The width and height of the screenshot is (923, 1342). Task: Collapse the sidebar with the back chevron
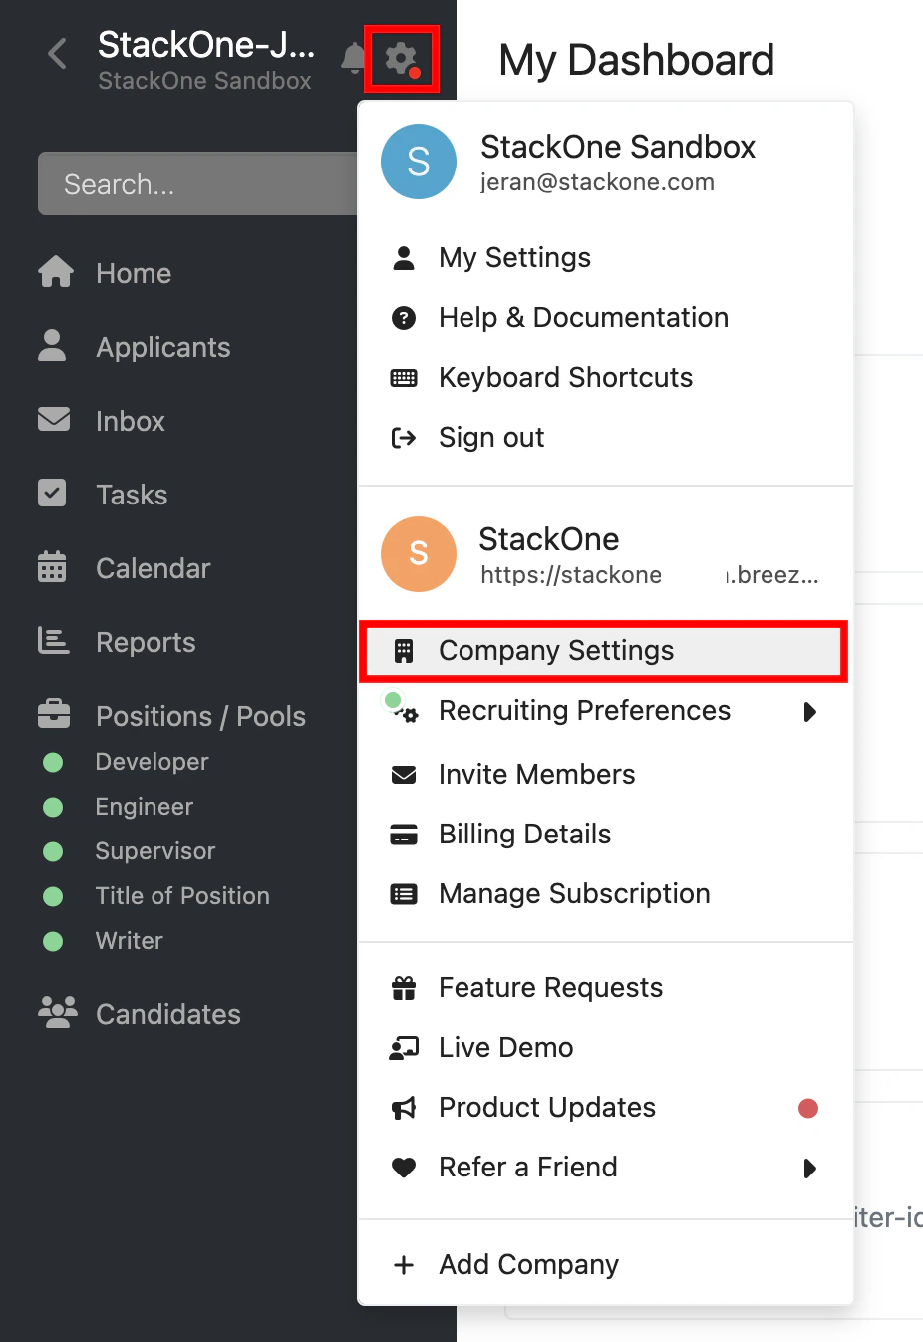pyautogui.click(x=56, y=54)
